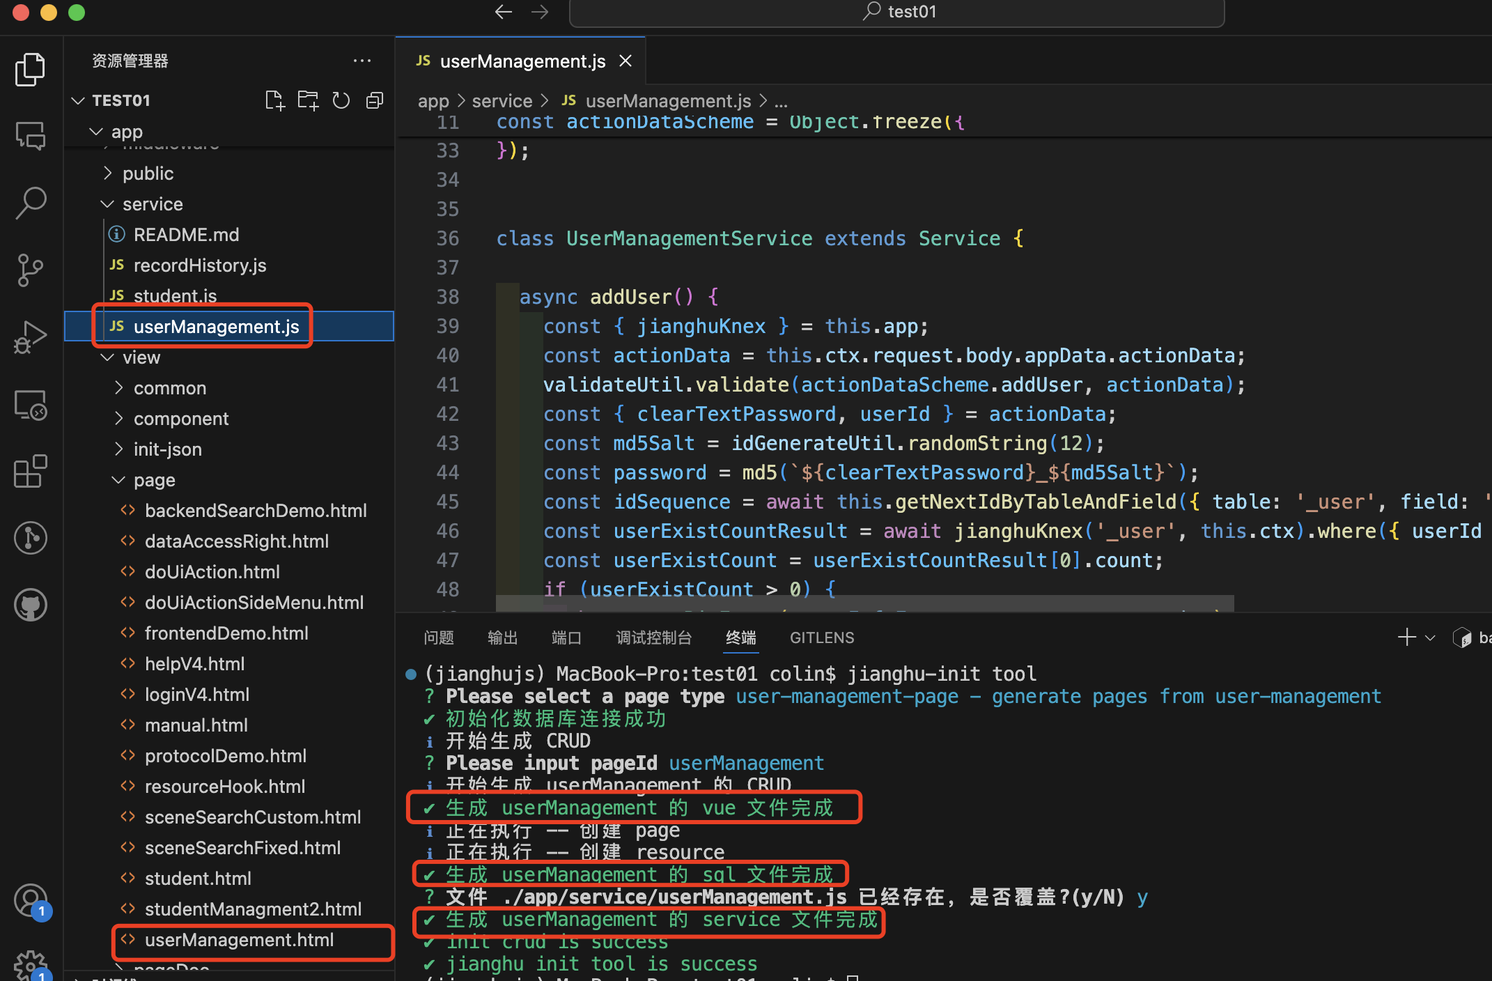Open the Accounts icon at bottom left
This screenshot has height=981, width=1492.
30,900
